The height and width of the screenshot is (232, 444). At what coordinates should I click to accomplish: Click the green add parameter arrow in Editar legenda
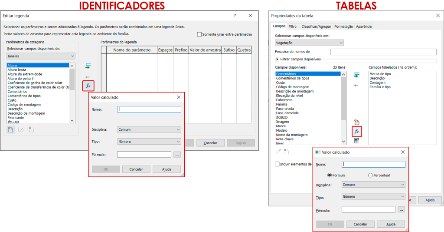pos(88,66)
